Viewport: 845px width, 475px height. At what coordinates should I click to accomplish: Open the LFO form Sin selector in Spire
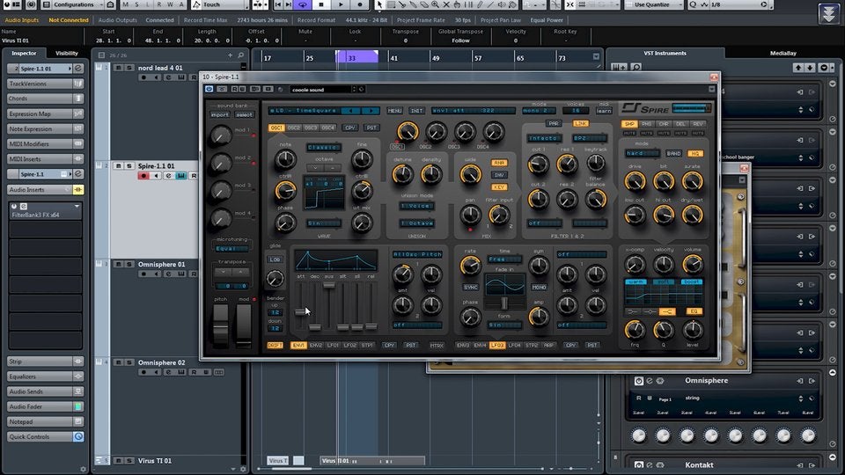(x=504, y=325)
